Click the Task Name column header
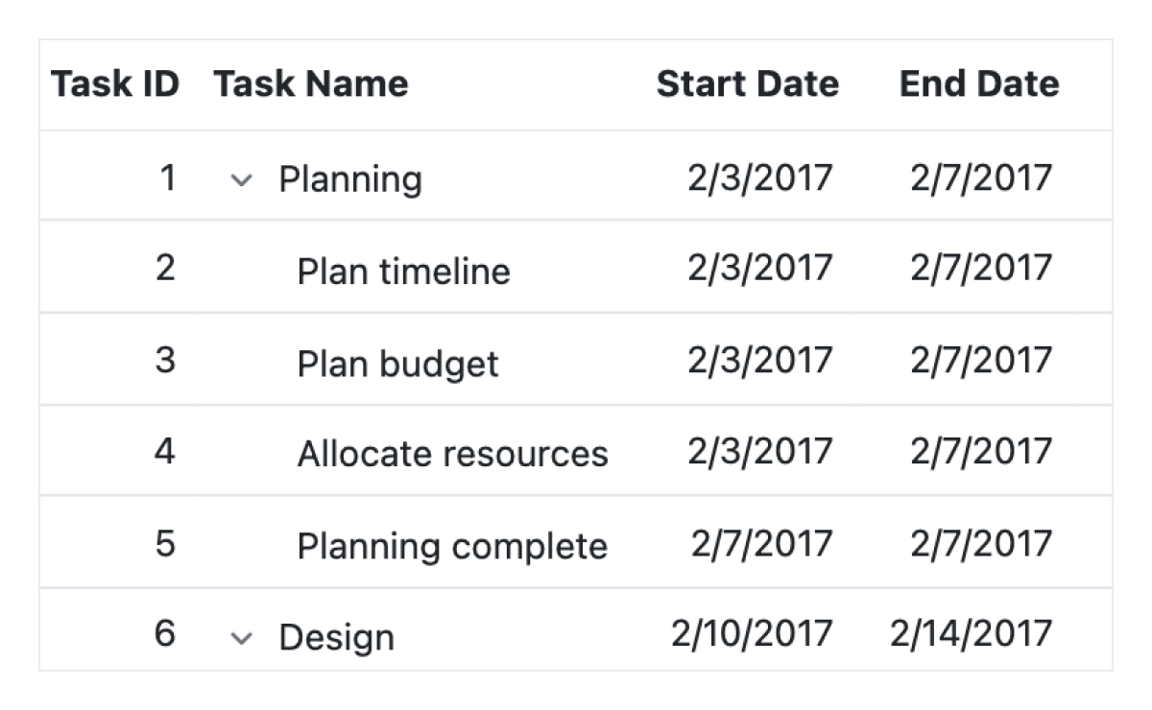Screen dimensions: 1152x710 311,84
